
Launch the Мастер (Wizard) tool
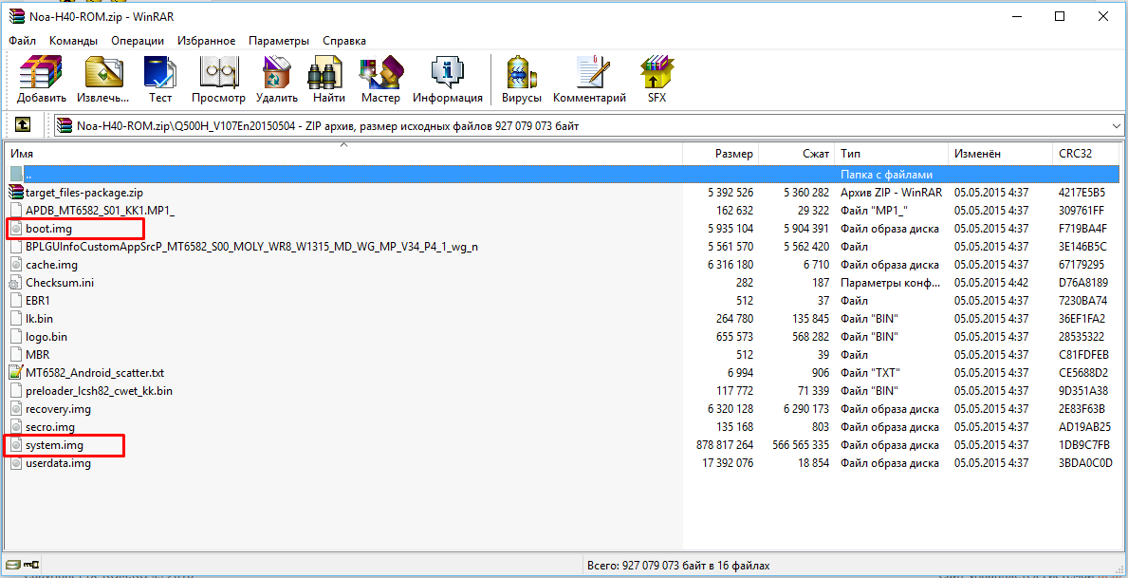tap(380, 80)
